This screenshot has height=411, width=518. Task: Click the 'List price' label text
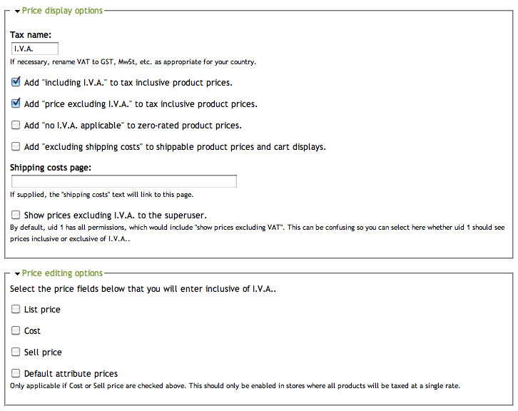click(x=42, y=309)
